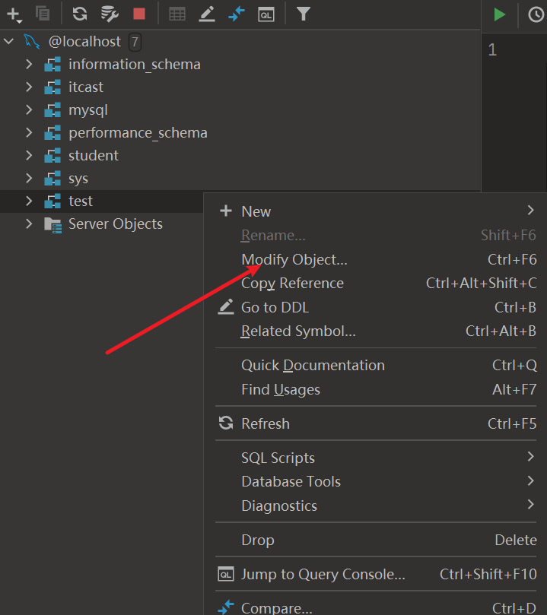Select the student schema in the tree

93,156
